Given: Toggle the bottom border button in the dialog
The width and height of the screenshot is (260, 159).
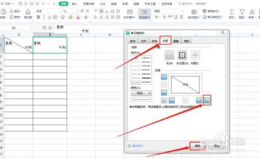Looking at the screenshot, I should (164, 93).
